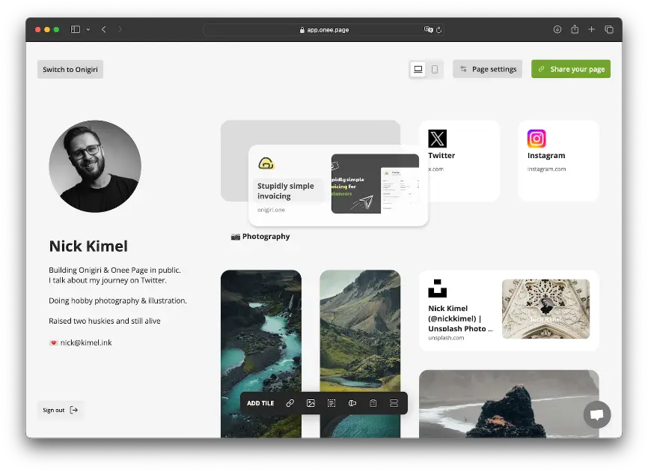
Task: Open the chat bubble in the bottom corner
Action: click(596, 414)
